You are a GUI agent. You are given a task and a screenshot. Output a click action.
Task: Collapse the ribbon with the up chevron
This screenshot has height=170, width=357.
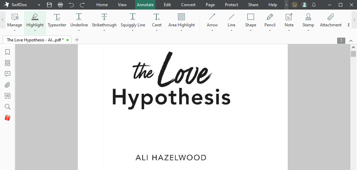coord(351,41)
